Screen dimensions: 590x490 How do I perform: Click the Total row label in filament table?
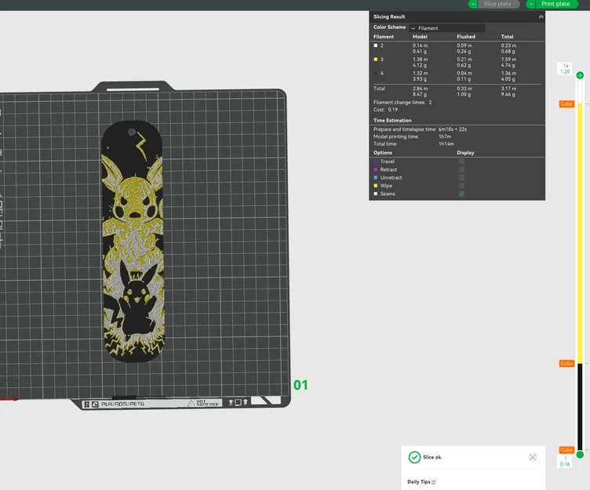[x=379, y=89]
